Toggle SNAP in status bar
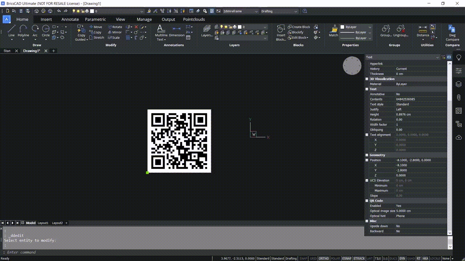Image resolution: width=465 pixels, height=261 pixels. coord(303,258)
